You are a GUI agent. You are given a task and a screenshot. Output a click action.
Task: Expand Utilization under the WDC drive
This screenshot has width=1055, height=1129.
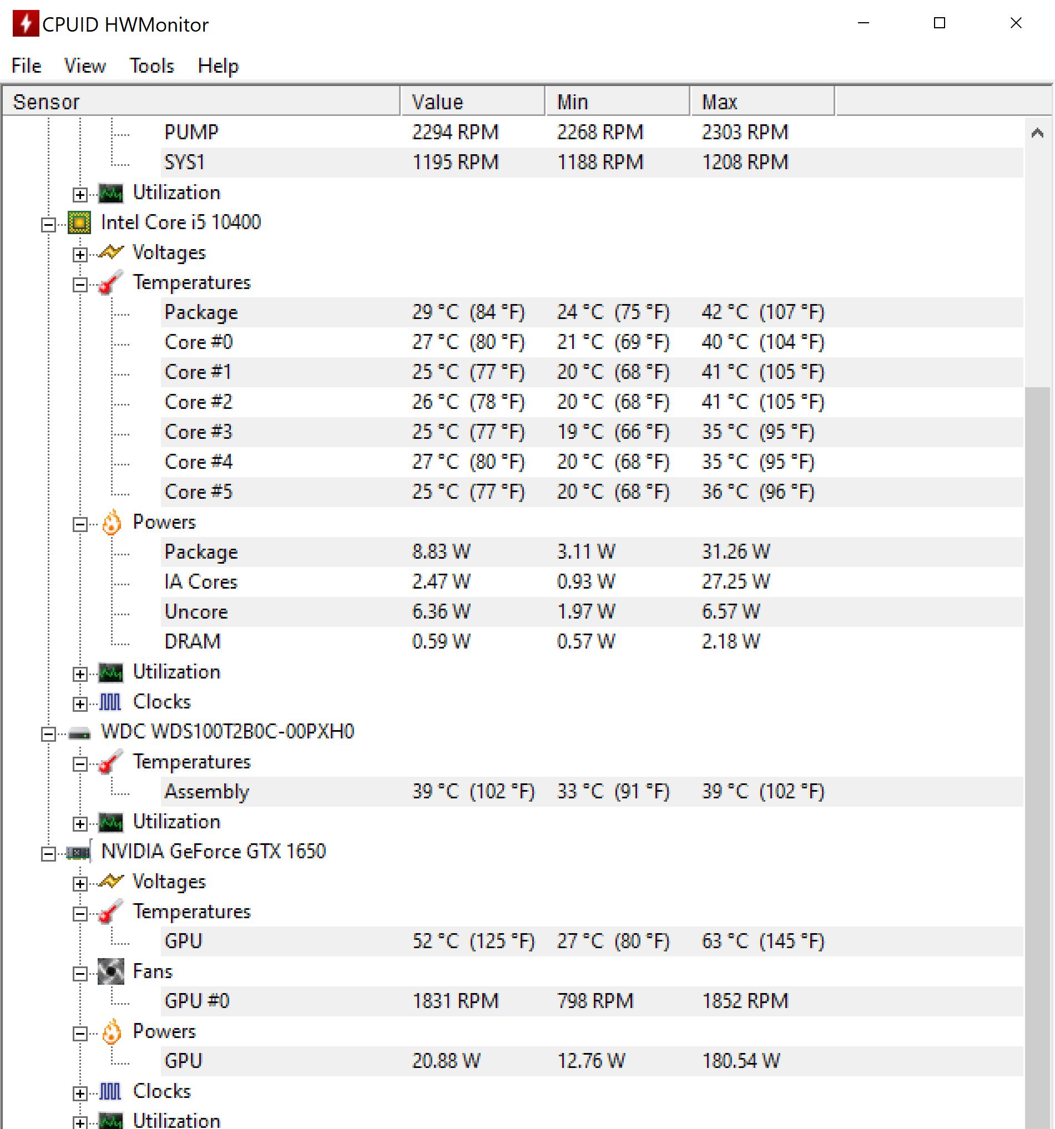click(80, 824)
